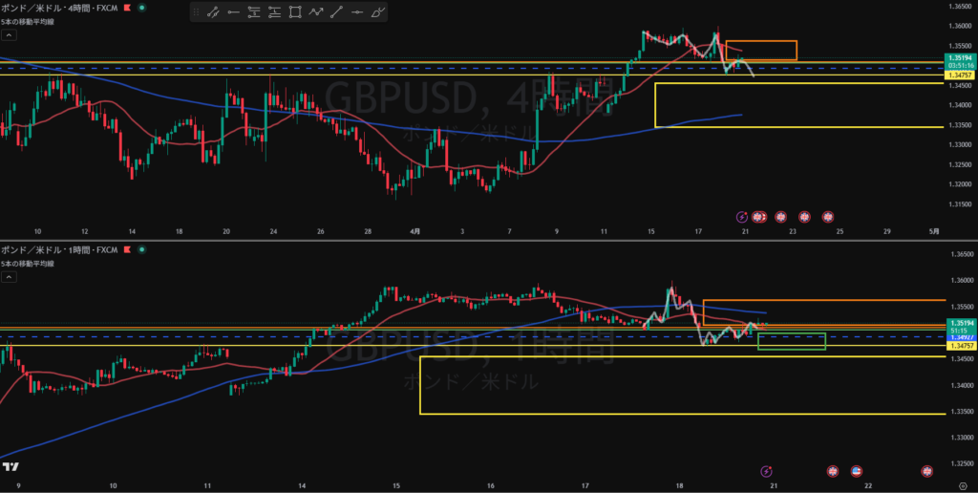Click the TradingView logo in bottom-left
Image resolution: width=978 pixels, height=493 pixels.
point(11,466)
